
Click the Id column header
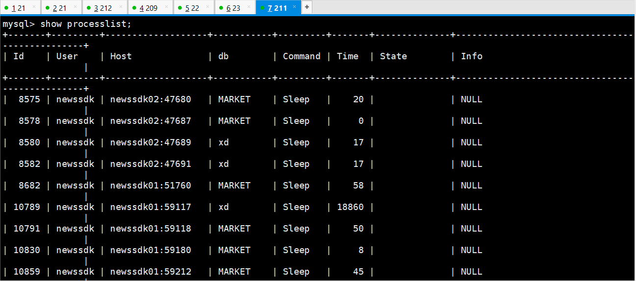click(19, 56)
